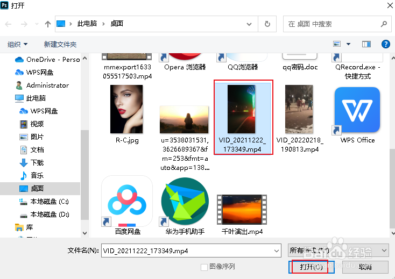Screen dimensions: 395x279
Task: Enable the 图像序列 checkbox
Action: 204,267
